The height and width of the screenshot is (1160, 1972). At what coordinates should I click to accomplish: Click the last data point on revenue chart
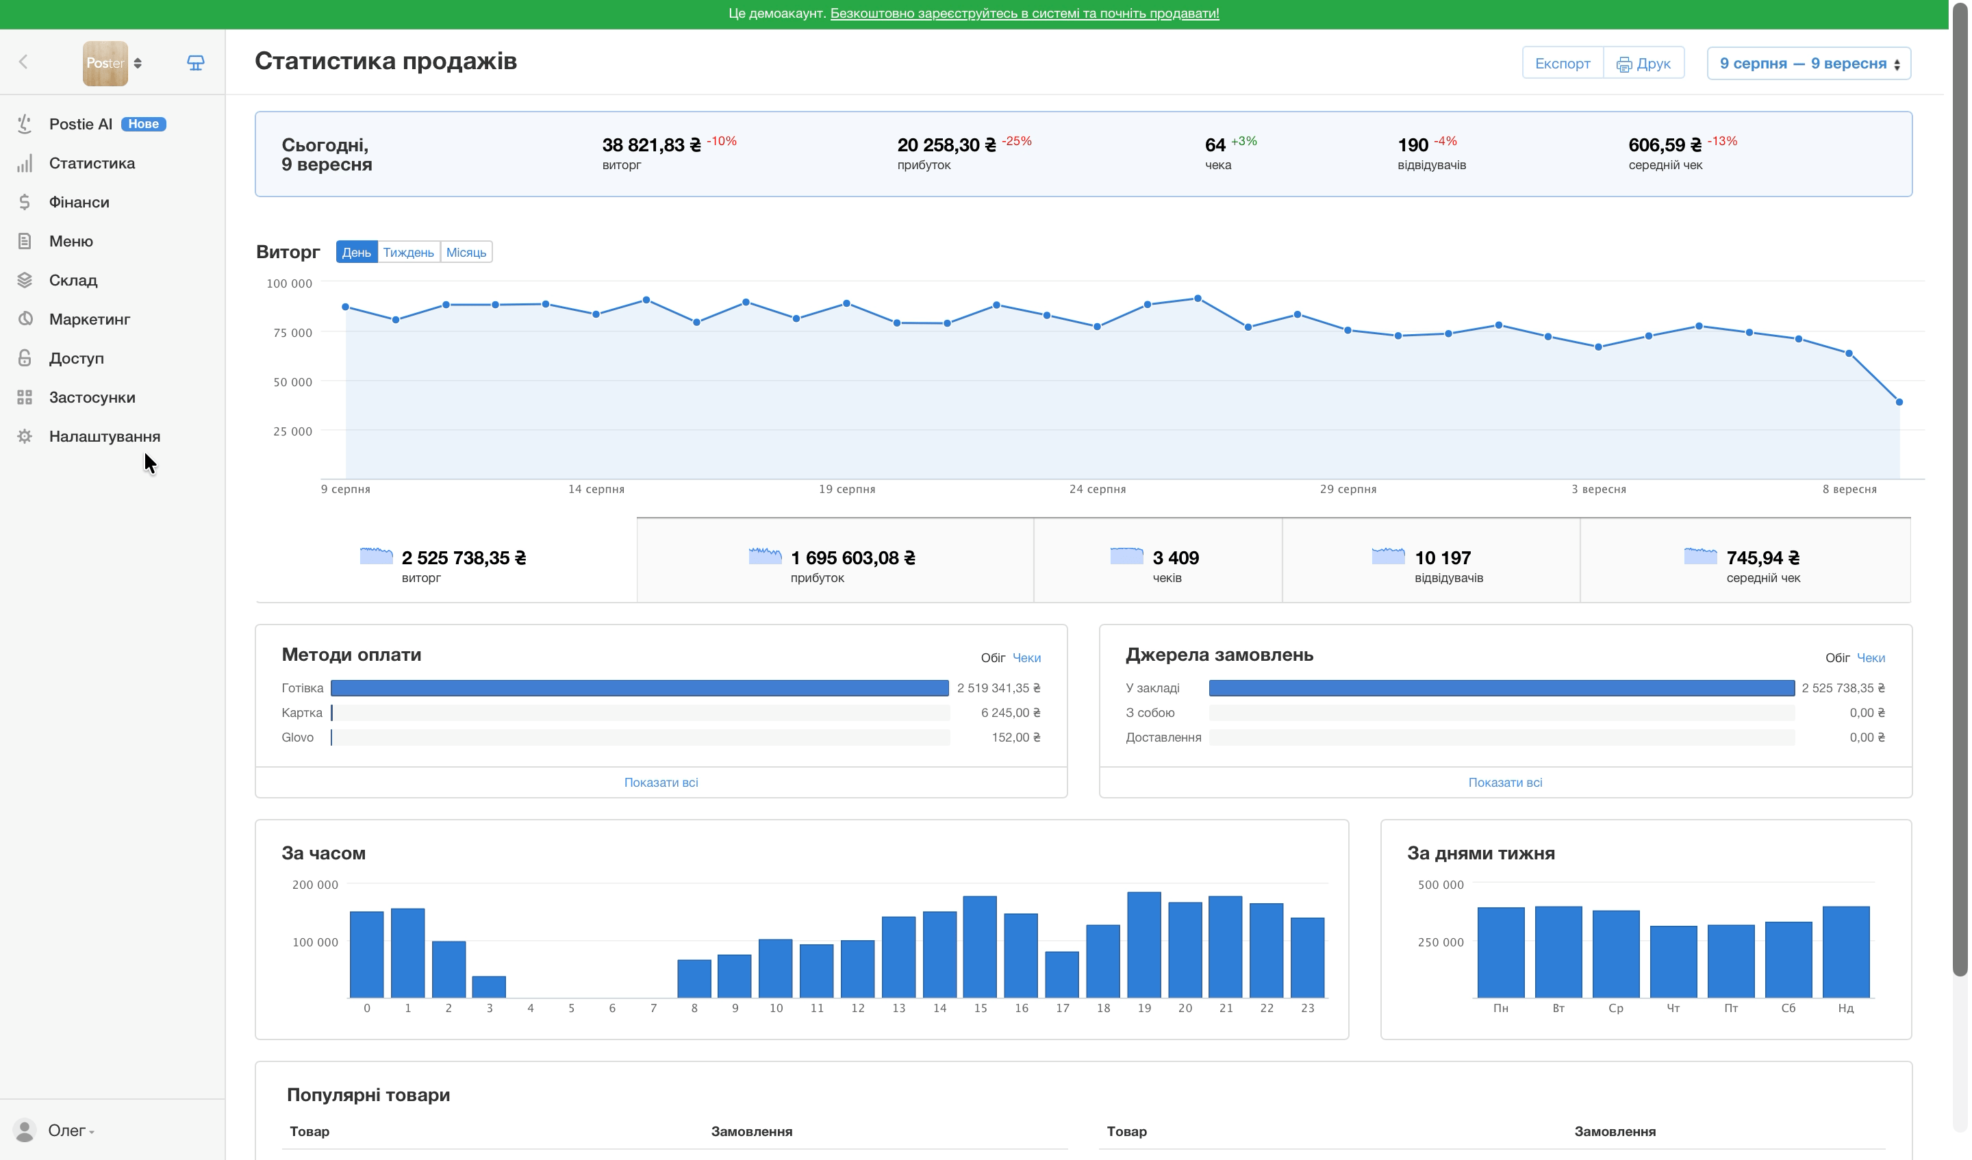[x=1899, y=401]
